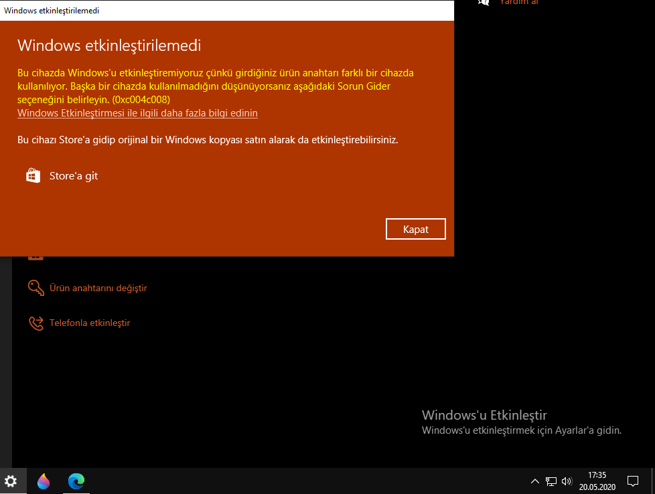Screen dimensions: 655x494
Task: Open the notification action center icon
Action: [x=633, y=481]
